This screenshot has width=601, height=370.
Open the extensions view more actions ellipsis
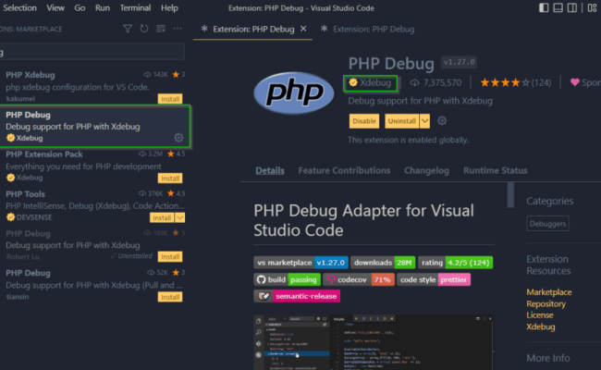[178, 29]
